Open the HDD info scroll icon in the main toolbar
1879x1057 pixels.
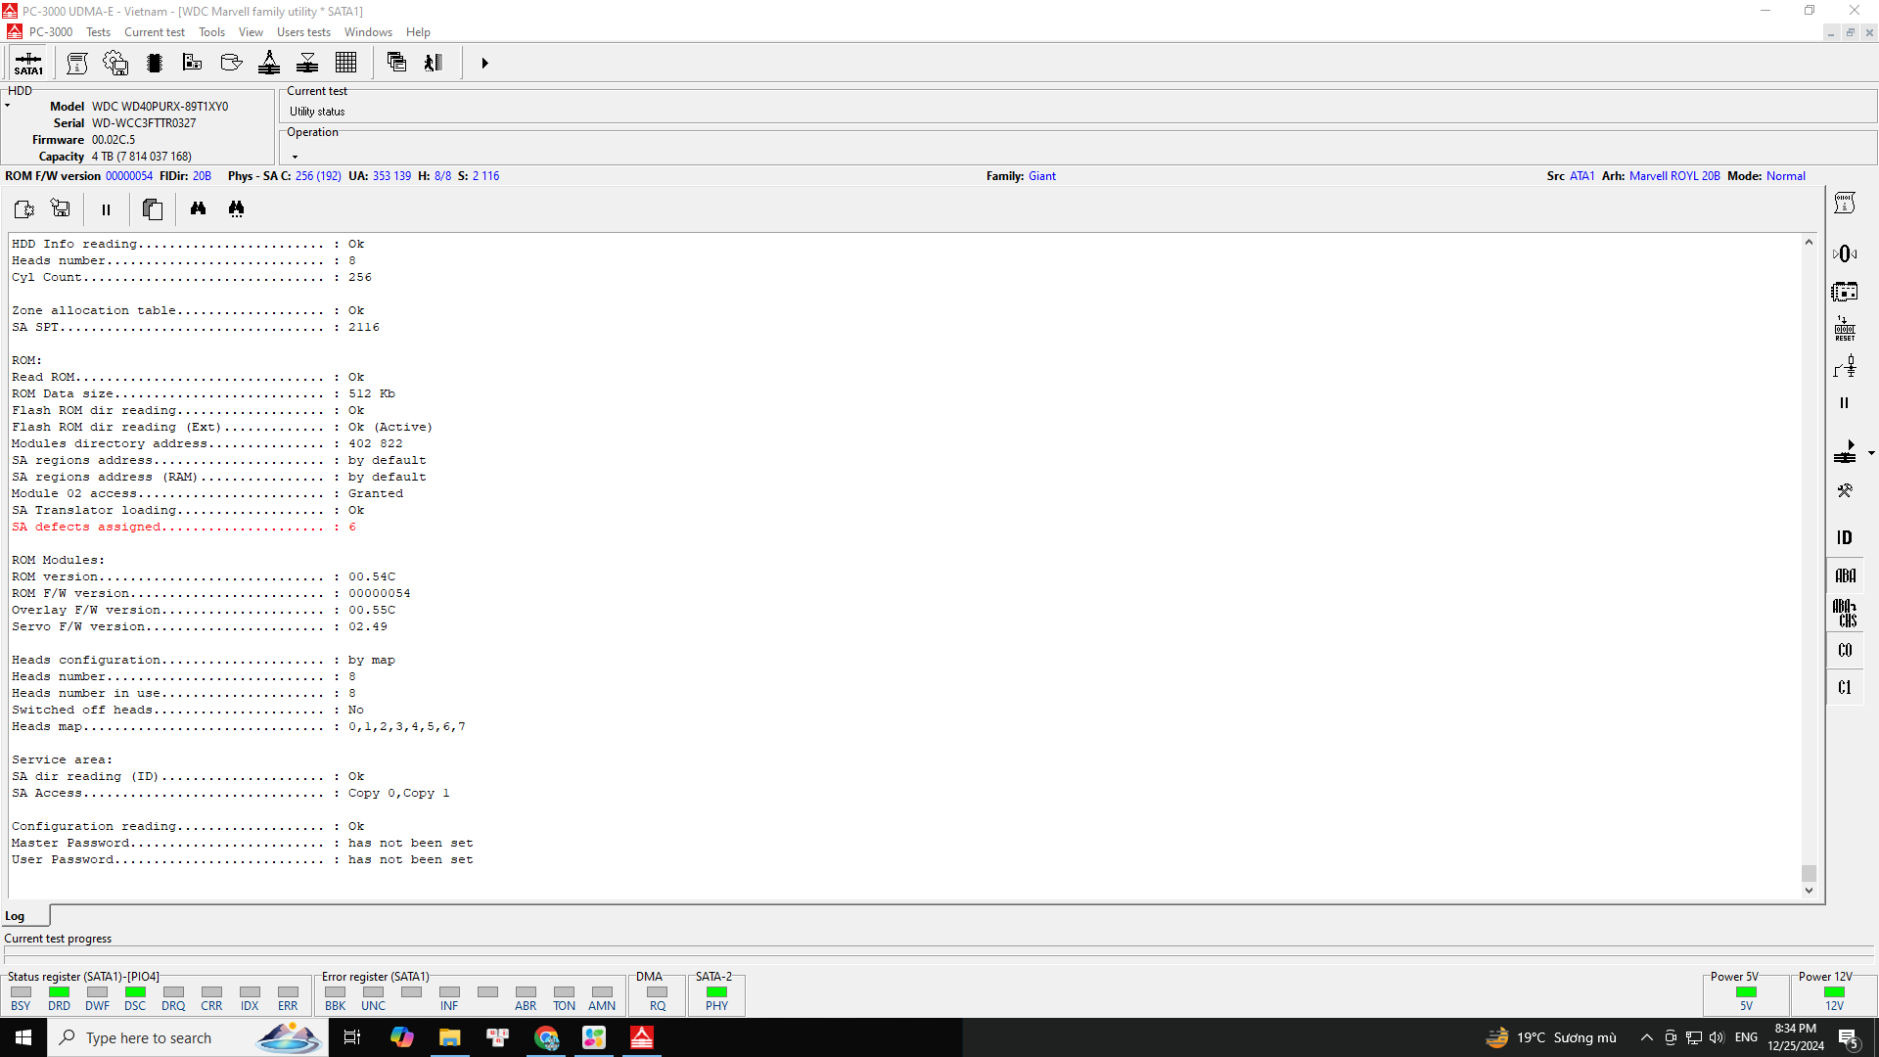[77, 63]
